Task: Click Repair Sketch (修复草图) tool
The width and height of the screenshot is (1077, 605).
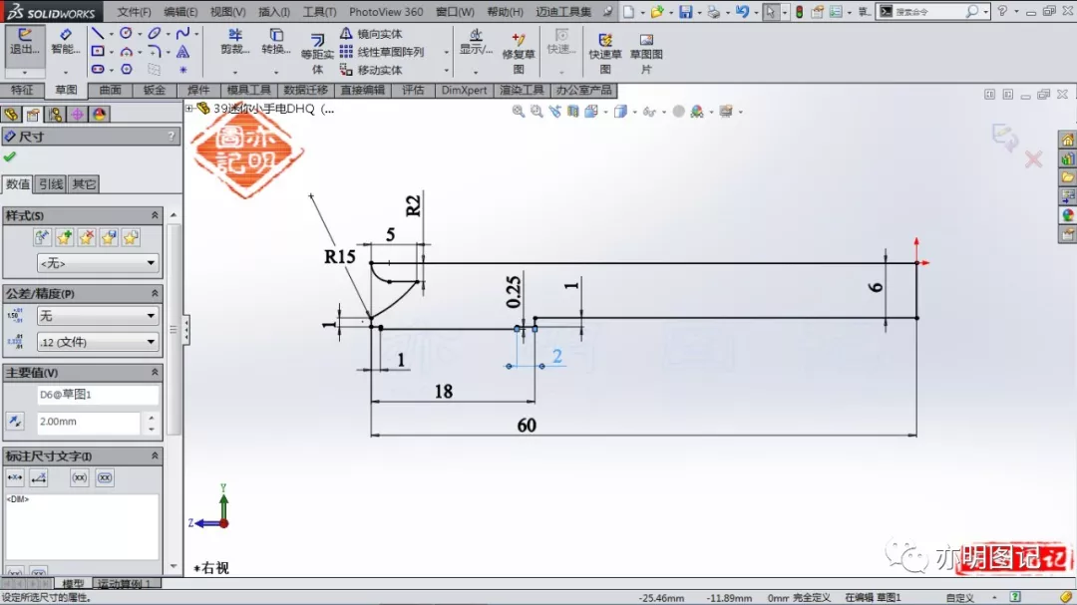Action: (x=518, y=52)
